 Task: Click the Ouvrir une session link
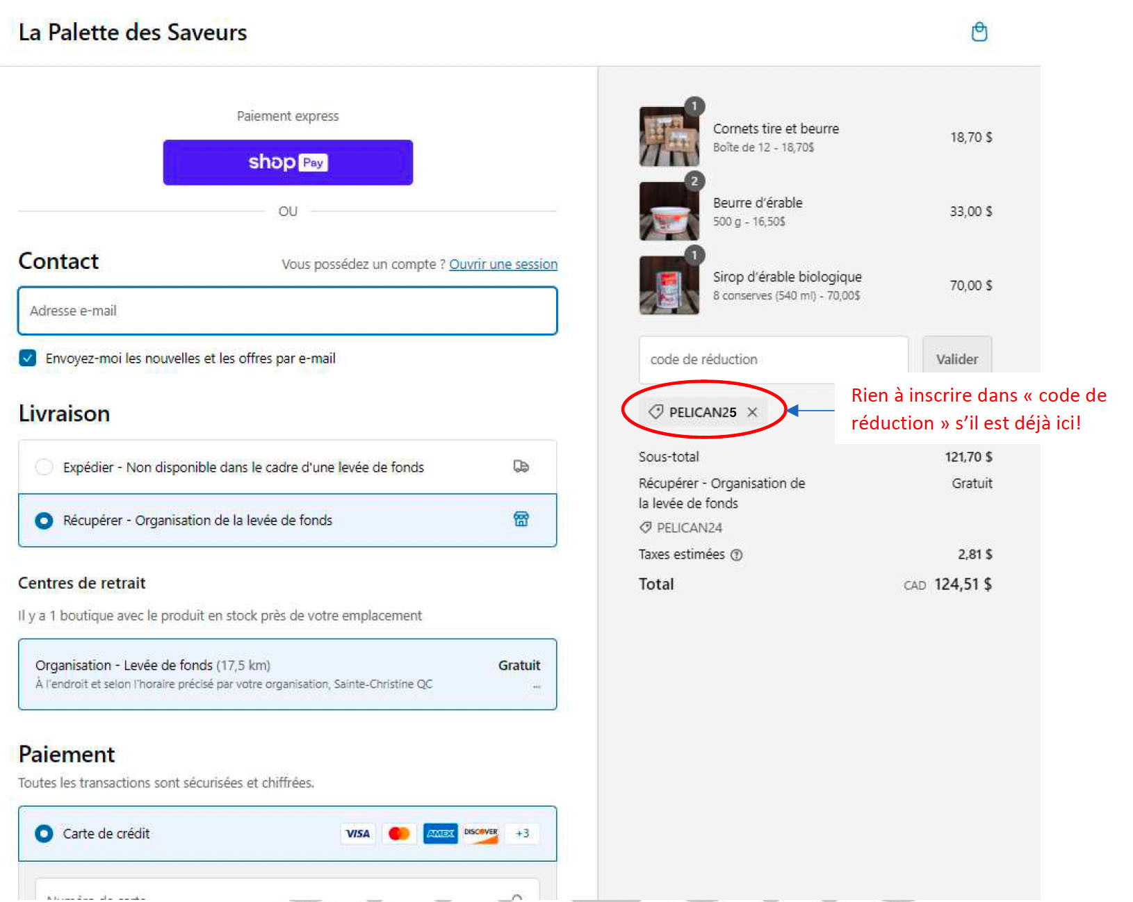tap(503, 264)
